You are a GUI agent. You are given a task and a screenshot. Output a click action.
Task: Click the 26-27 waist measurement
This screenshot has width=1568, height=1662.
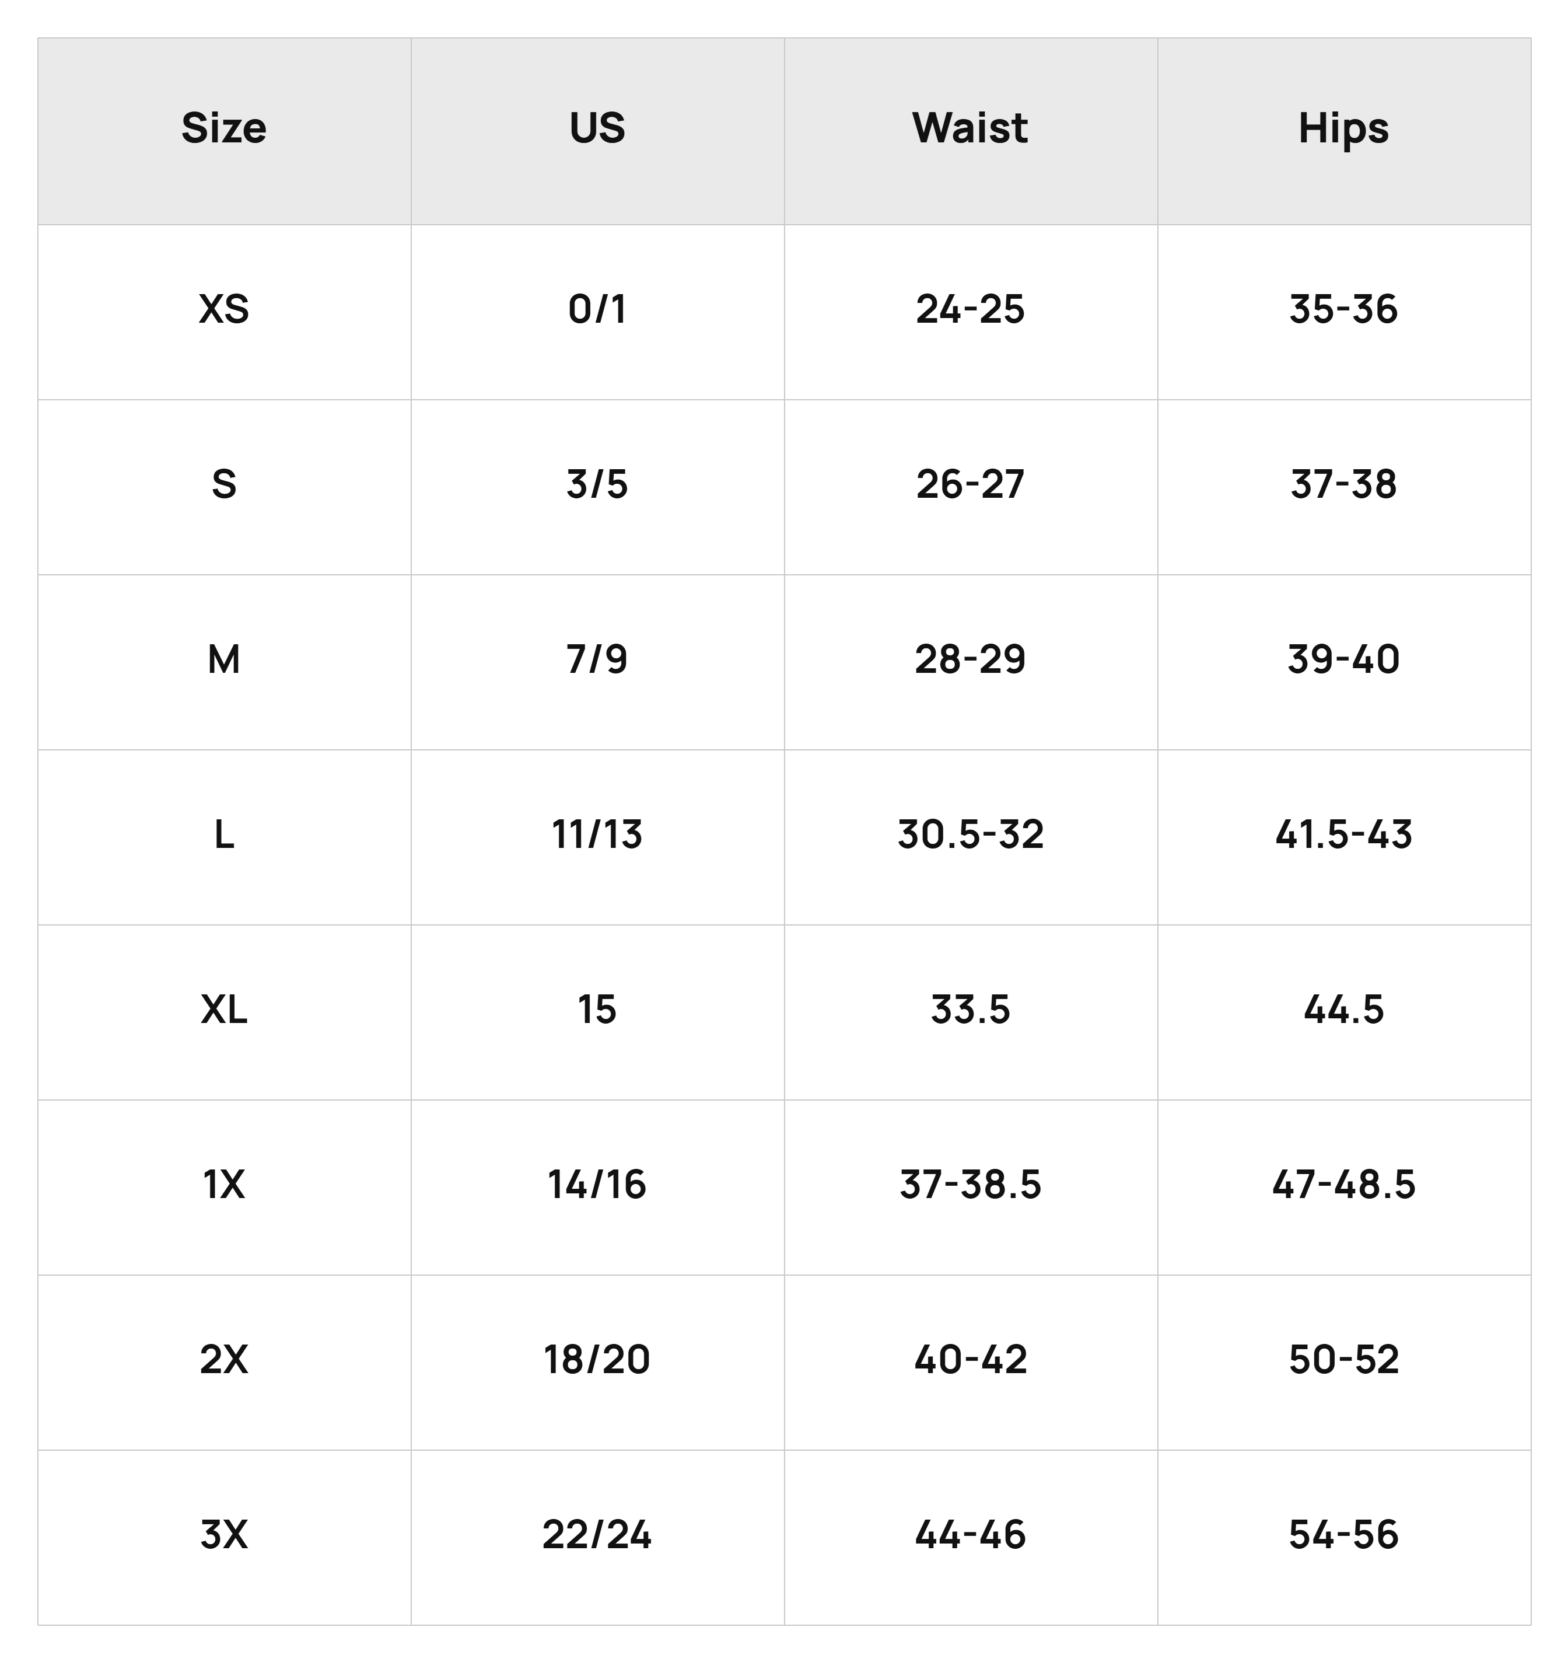coord(971,484)
